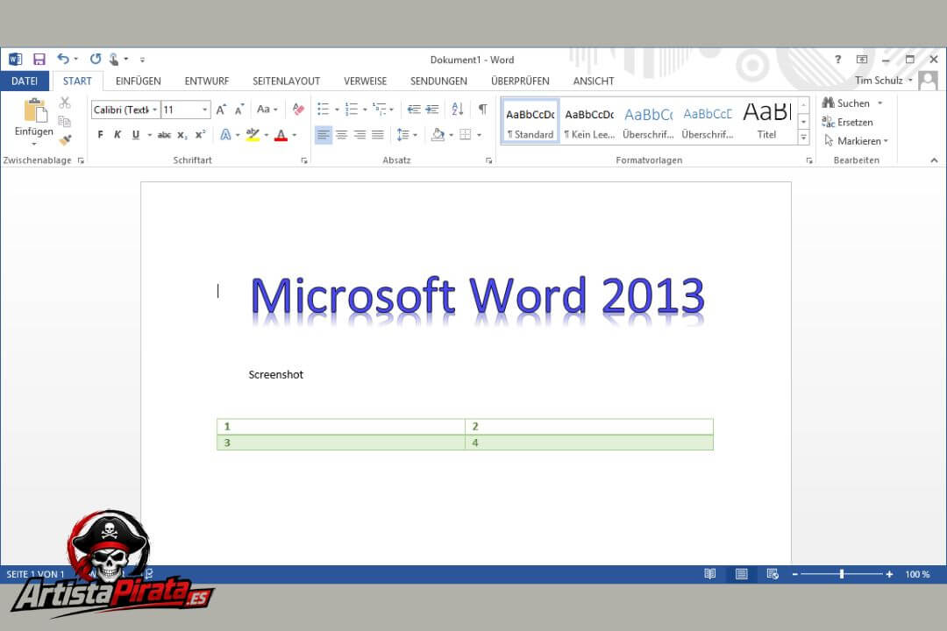Increase paragraph indent
Viewport: 947px width, 631px height.
[x=431, y=110]
